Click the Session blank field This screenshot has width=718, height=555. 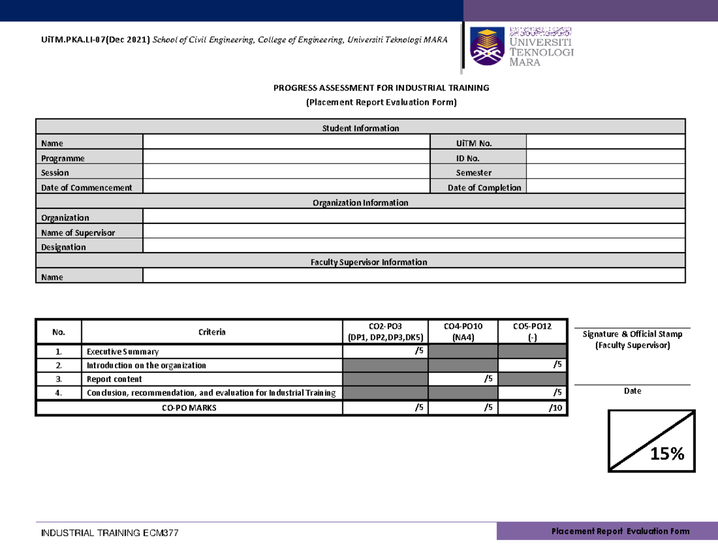coord(287,172)
